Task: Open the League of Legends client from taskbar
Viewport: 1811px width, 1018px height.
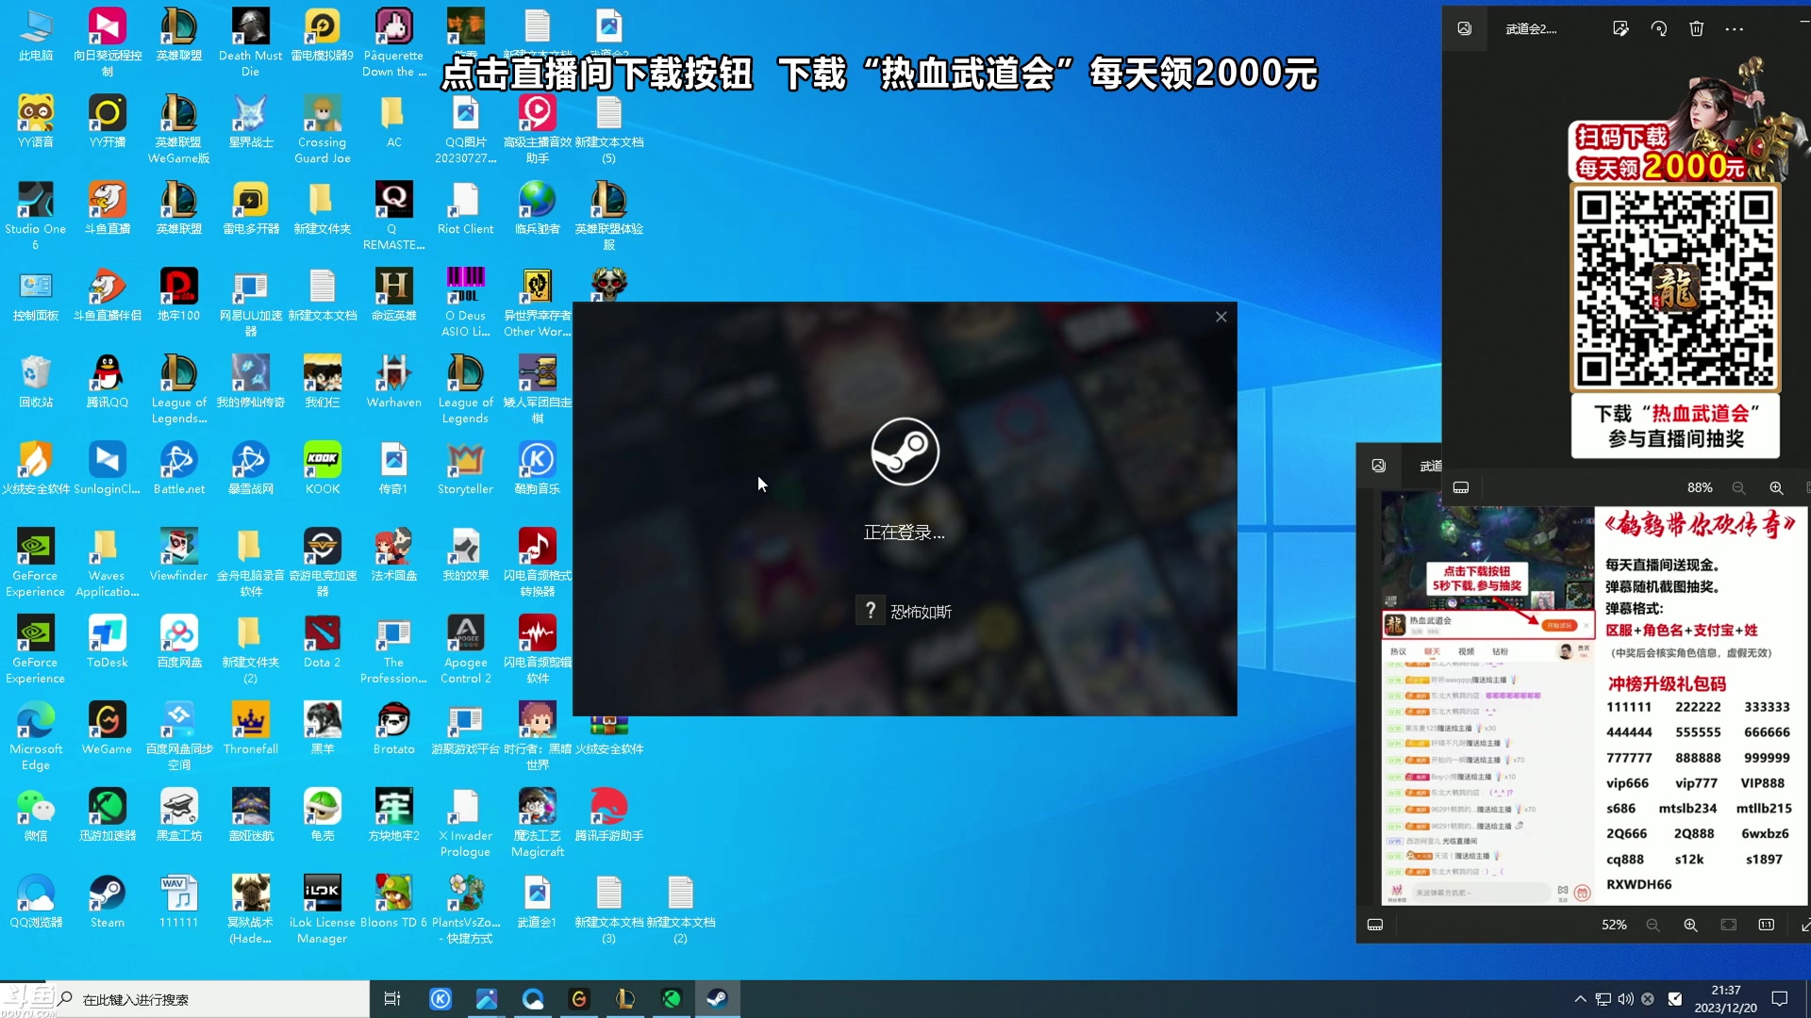Action: 625,998
